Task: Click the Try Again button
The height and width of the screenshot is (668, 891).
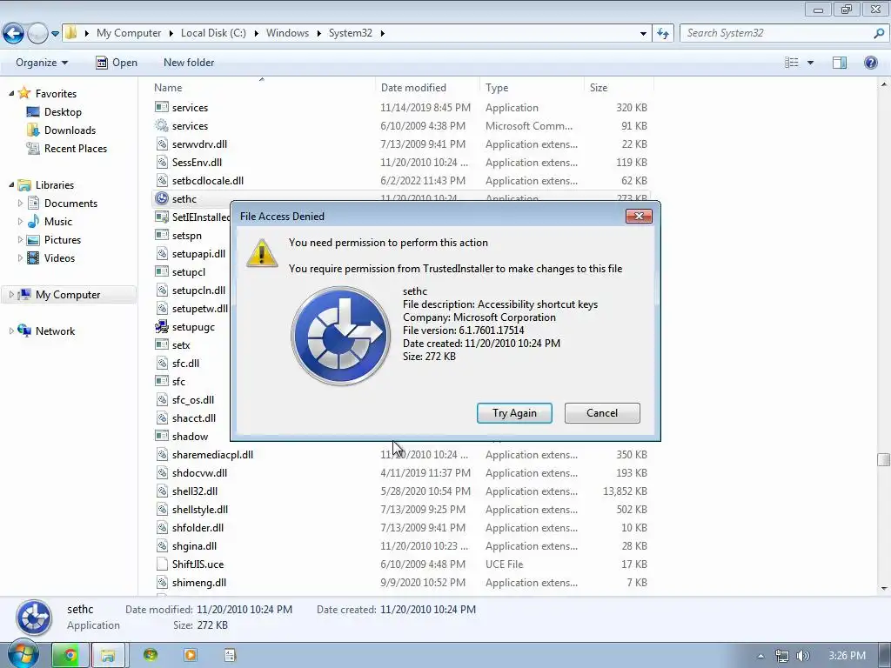Action: [514, 413]
